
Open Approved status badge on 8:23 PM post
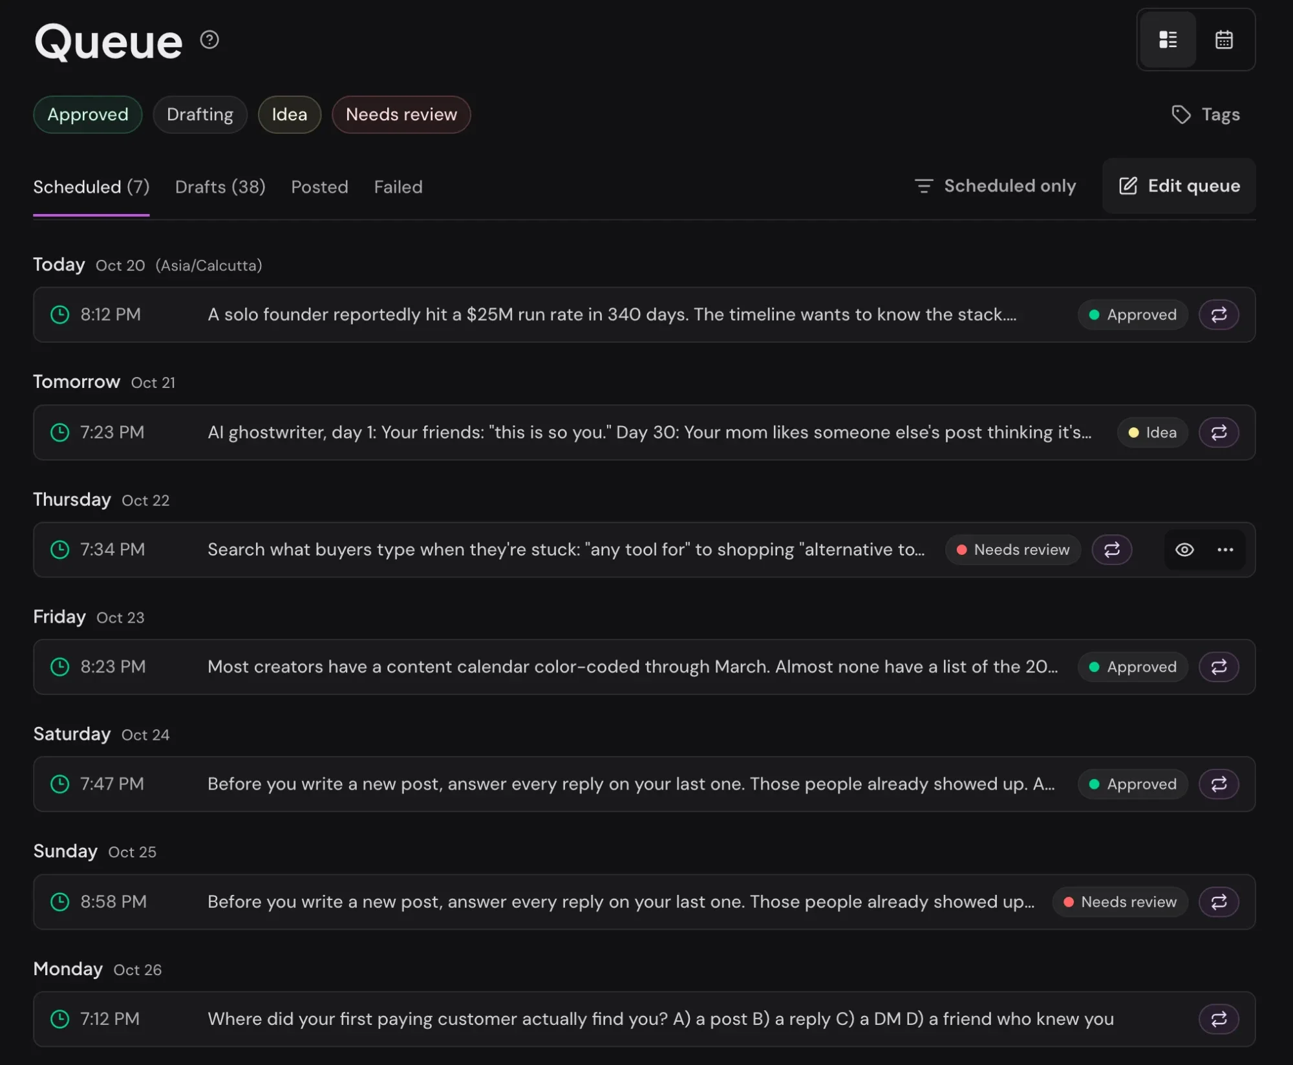click(1133, 667)
